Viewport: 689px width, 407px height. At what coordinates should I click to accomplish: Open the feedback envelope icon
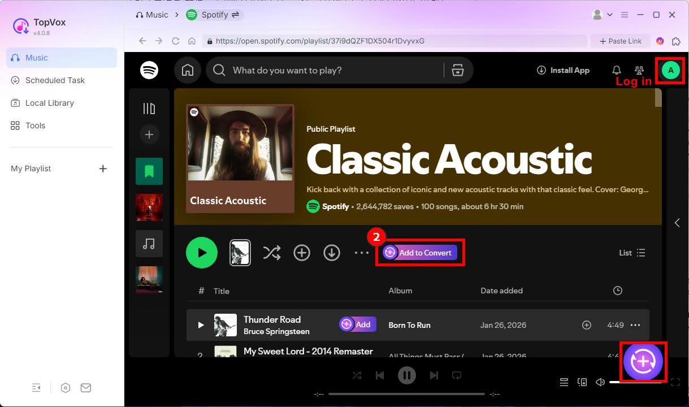click(x=86, y=388)
